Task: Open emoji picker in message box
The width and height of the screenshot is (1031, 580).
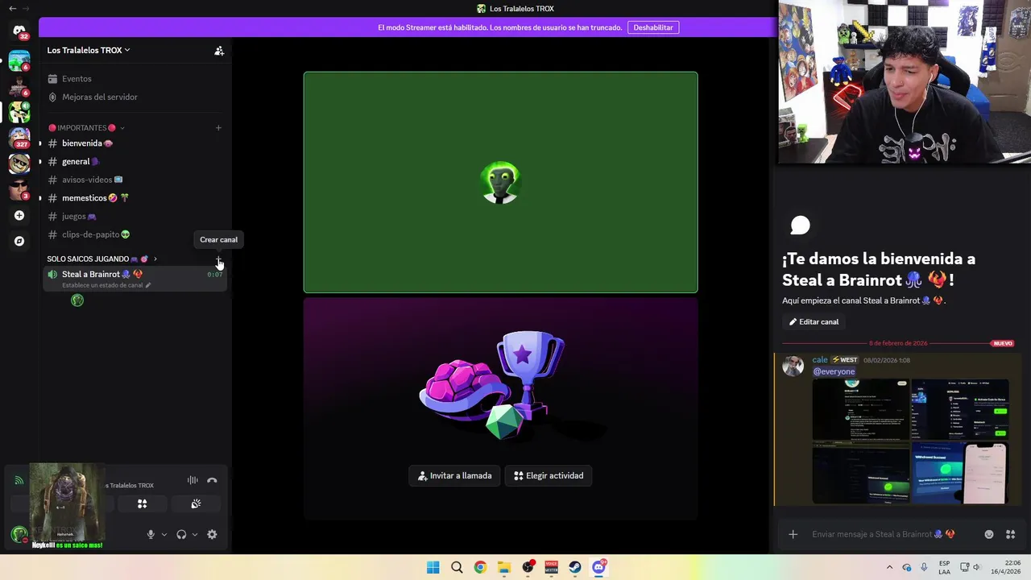Action: 989,534
